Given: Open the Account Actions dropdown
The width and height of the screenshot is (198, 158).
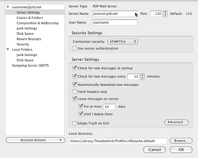Looking at the screenshot, I should pos(35,140).
